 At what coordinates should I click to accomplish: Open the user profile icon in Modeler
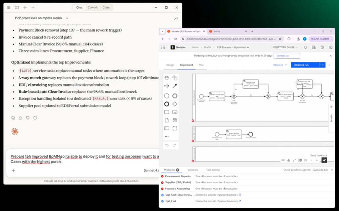[x=330, y=47]
